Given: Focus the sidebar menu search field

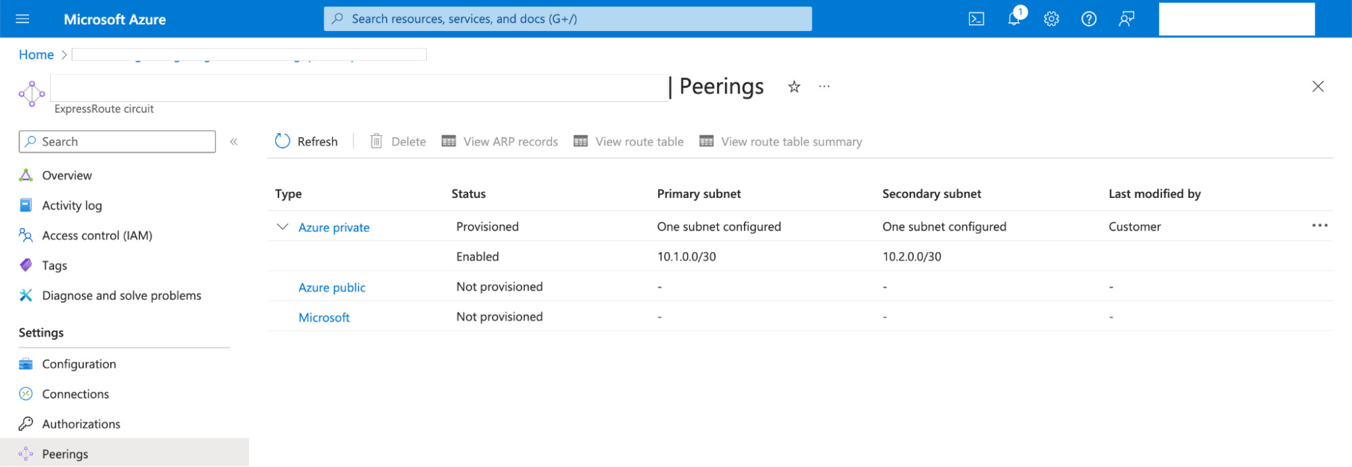Looking at the screenshot, I should point(117,141).
